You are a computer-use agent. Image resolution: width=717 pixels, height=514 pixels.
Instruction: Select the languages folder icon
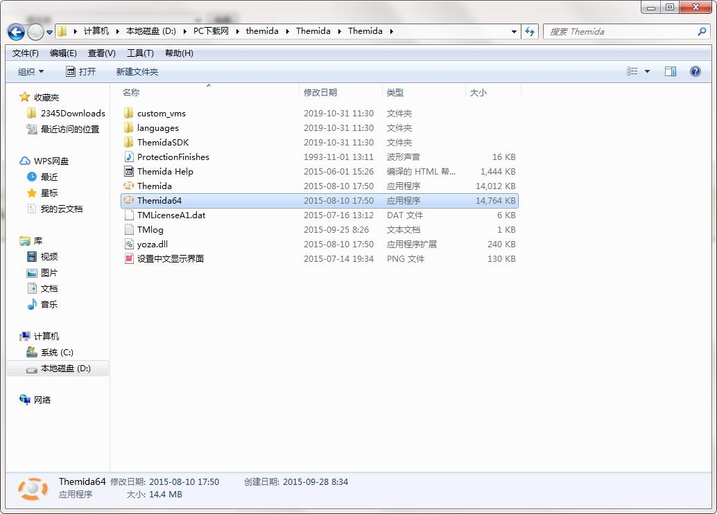[x=129, y=127]
